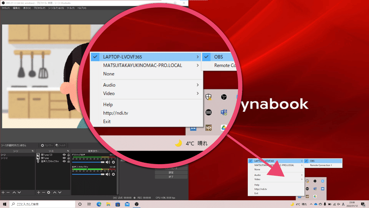Move the source down in the Sources list

(60, 192)
